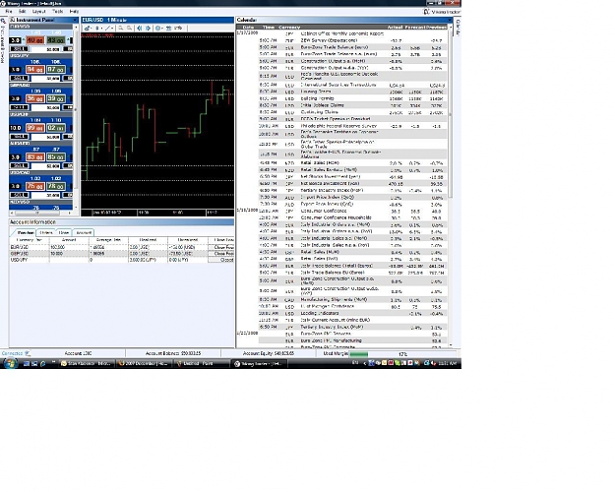The image size is (615, 492).
Task: Click the USD/CHF red sell price 99
Action: tap(34, 128)
